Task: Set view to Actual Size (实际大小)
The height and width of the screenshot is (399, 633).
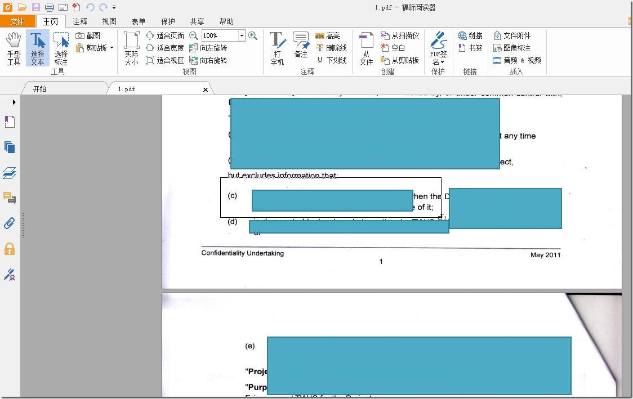Action: click(131, 48)
